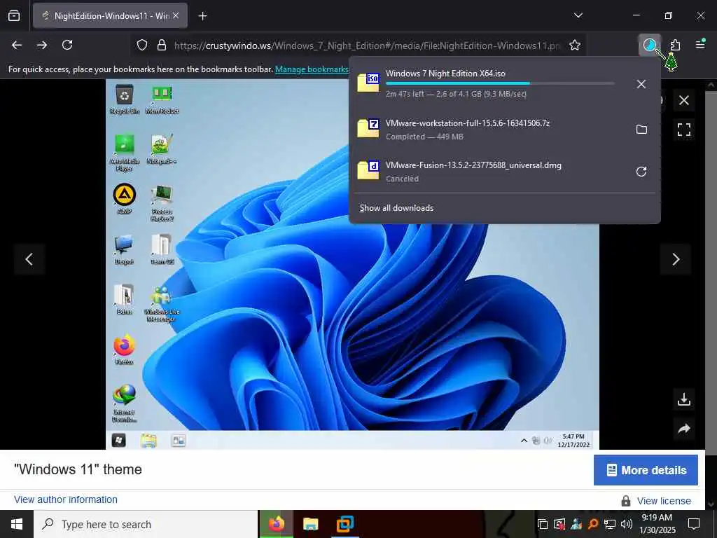Image resolution: width=717 pixels, height=538 pixels.
Task: Open the View license link
Action: 664,501
